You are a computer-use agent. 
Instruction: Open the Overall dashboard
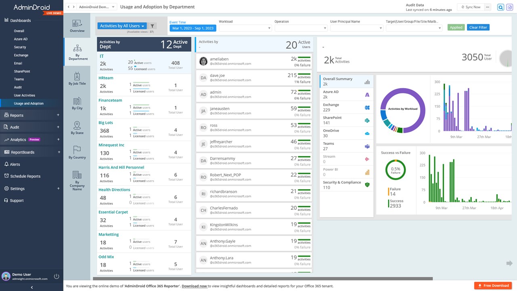coord(19,31)
